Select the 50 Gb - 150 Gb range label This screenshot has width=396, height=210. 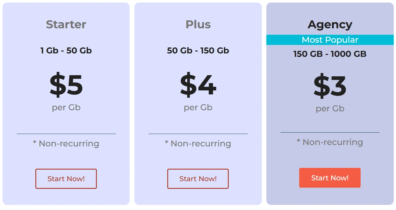pos(198,51)
